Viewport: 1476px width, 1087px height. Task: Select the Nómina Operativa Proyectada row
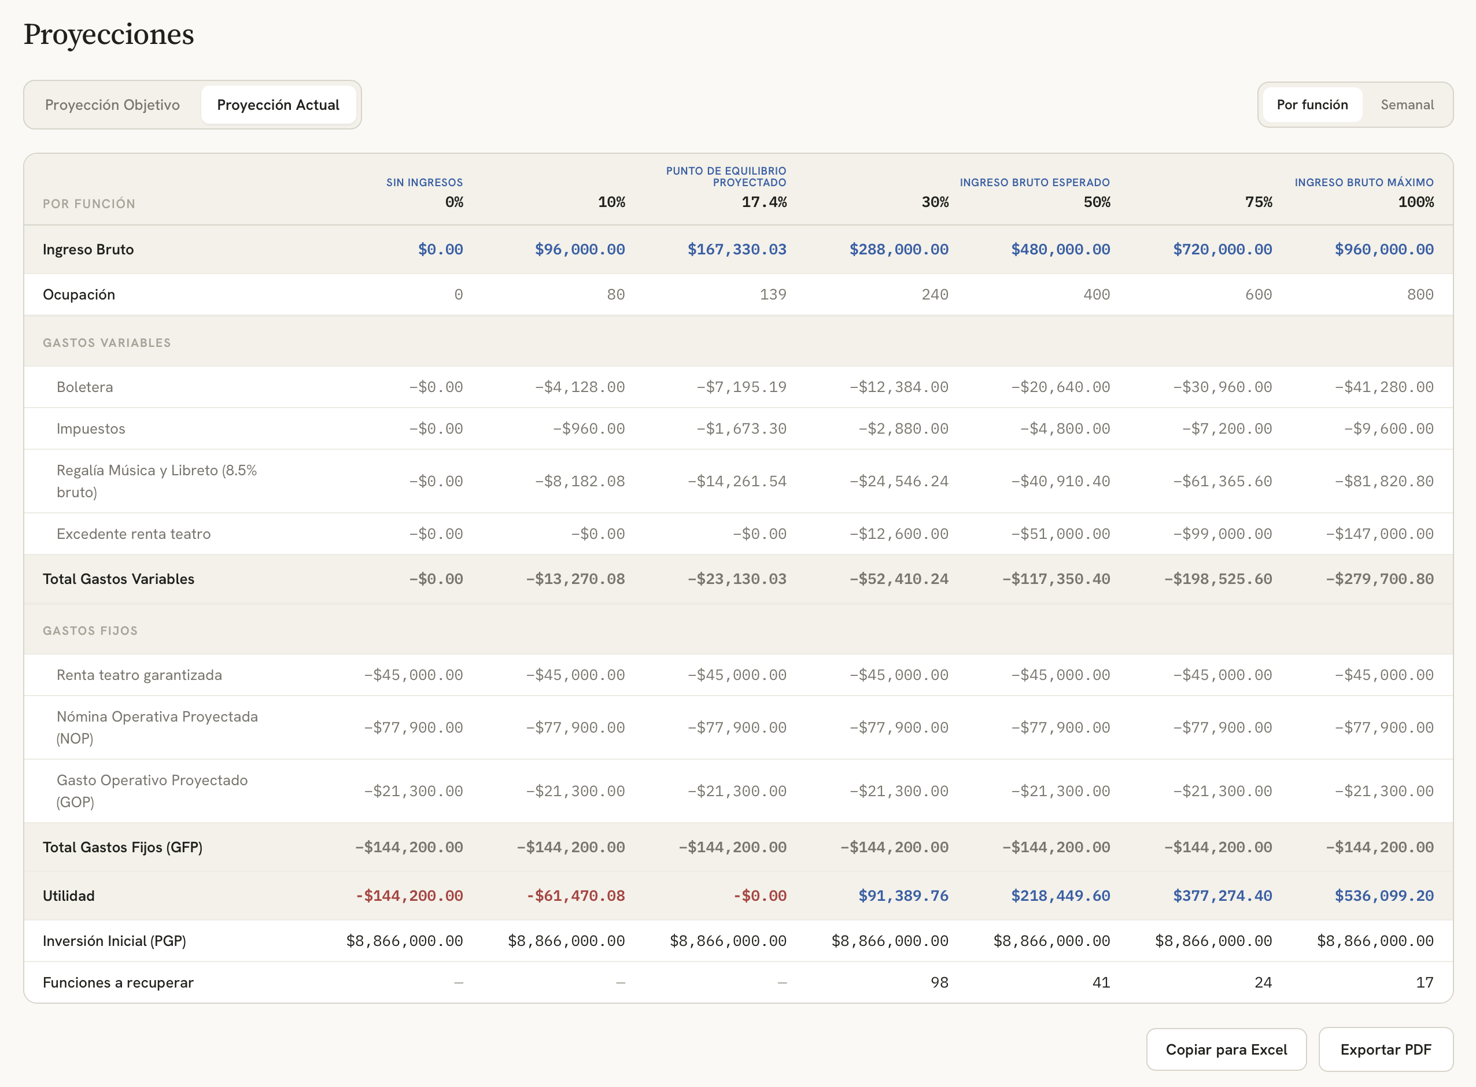pos(739,727)
